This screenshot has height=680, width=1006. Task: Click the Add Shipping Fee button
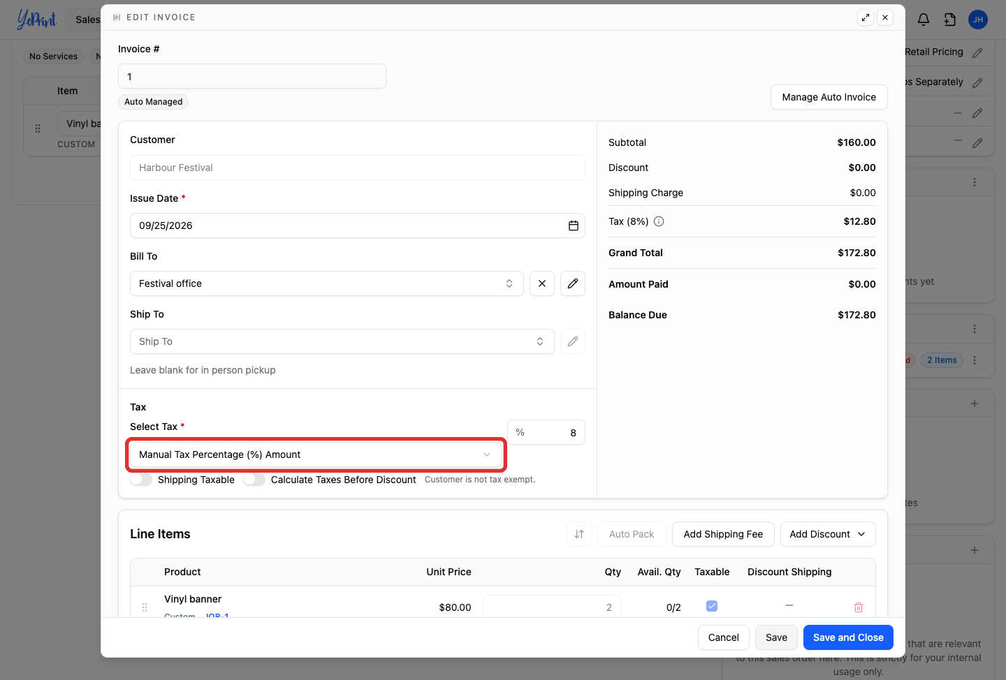723,534
